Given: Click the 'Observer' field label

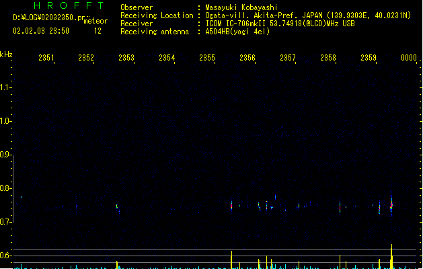Looking at the screenshot, I should tap(137, 7).
